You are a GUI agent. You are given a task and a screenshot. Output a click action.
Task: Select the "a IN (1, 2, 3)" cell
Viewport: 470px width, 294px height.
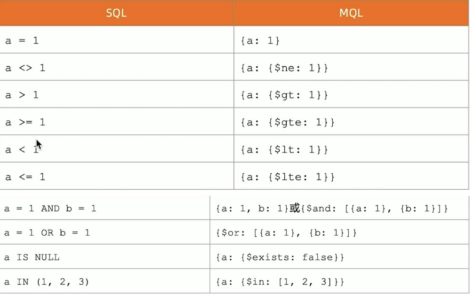pyautogui.click(x=47, y=282)
